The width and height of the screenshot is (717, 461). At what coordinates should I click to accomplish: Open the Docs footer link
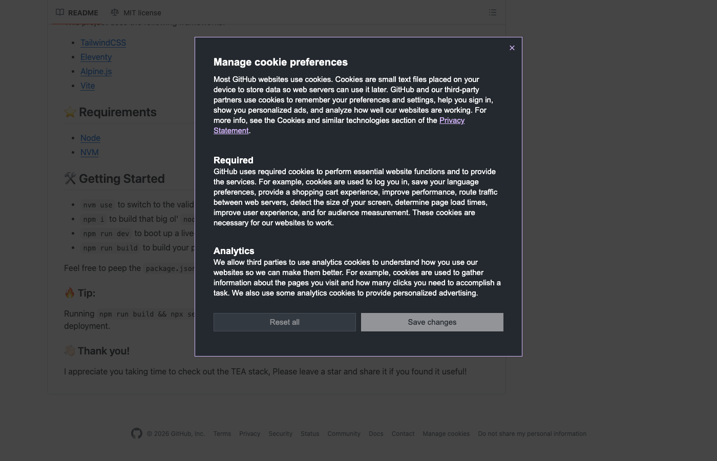tap(375, 433)
